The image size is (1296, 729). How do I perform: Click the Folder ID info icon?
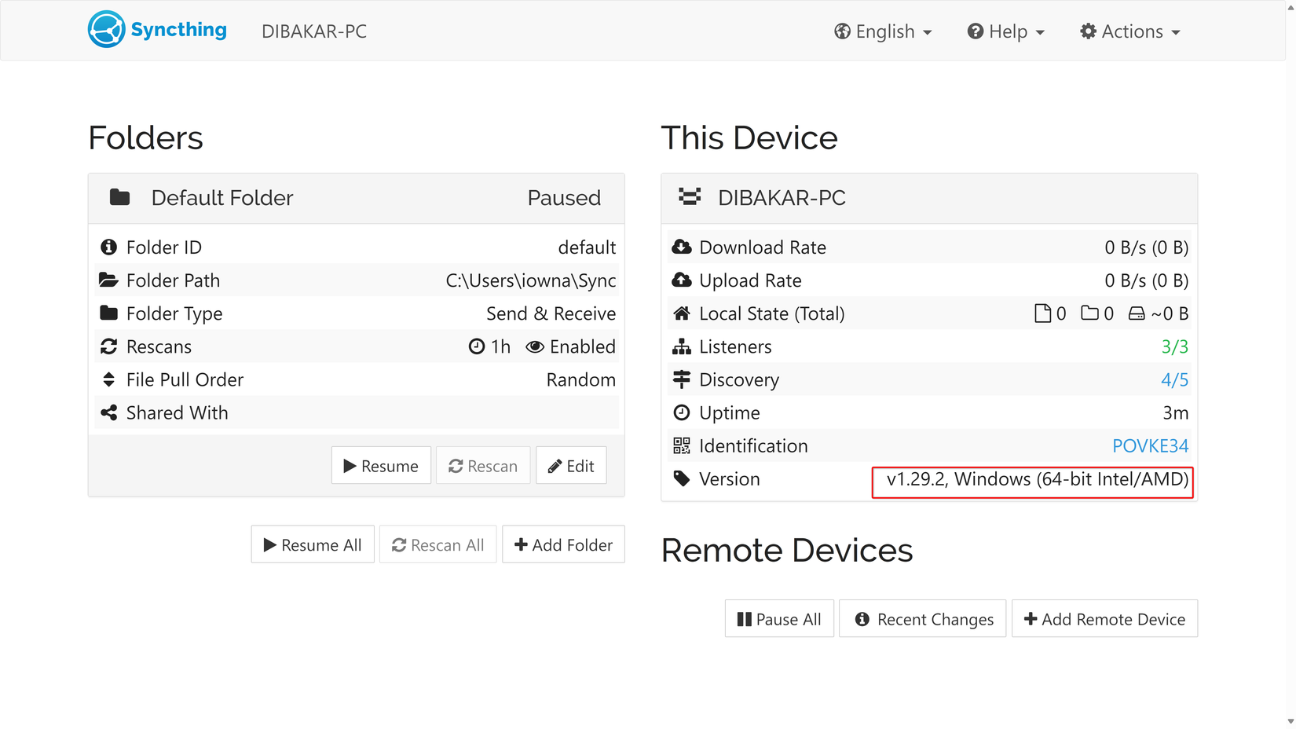point(108,247)
